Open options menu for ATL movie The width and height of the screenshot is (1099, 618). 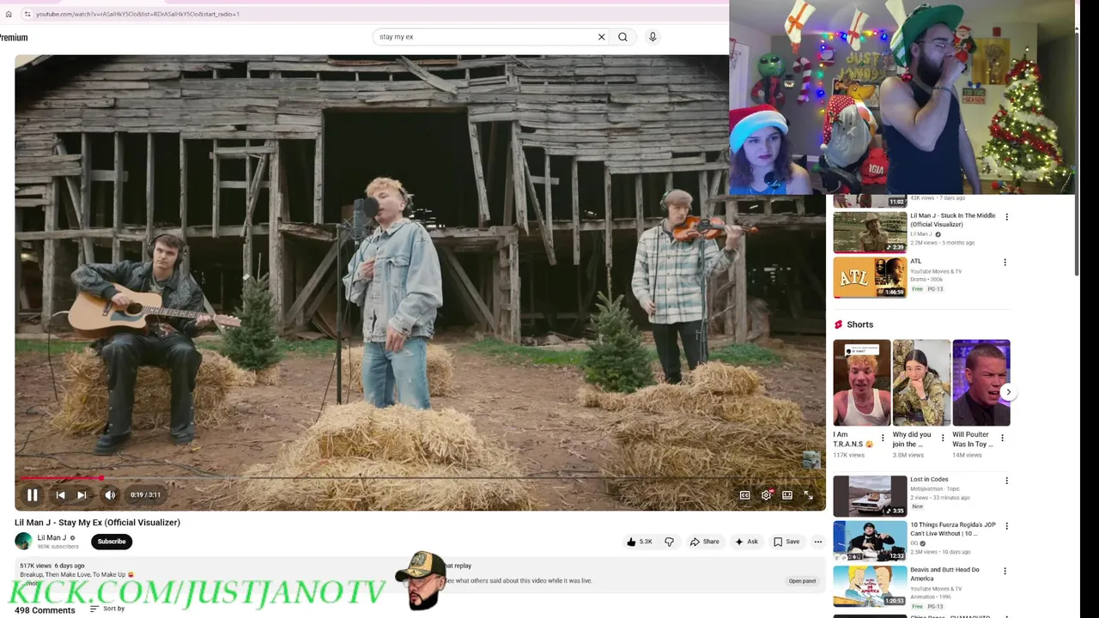point(1006,263)
